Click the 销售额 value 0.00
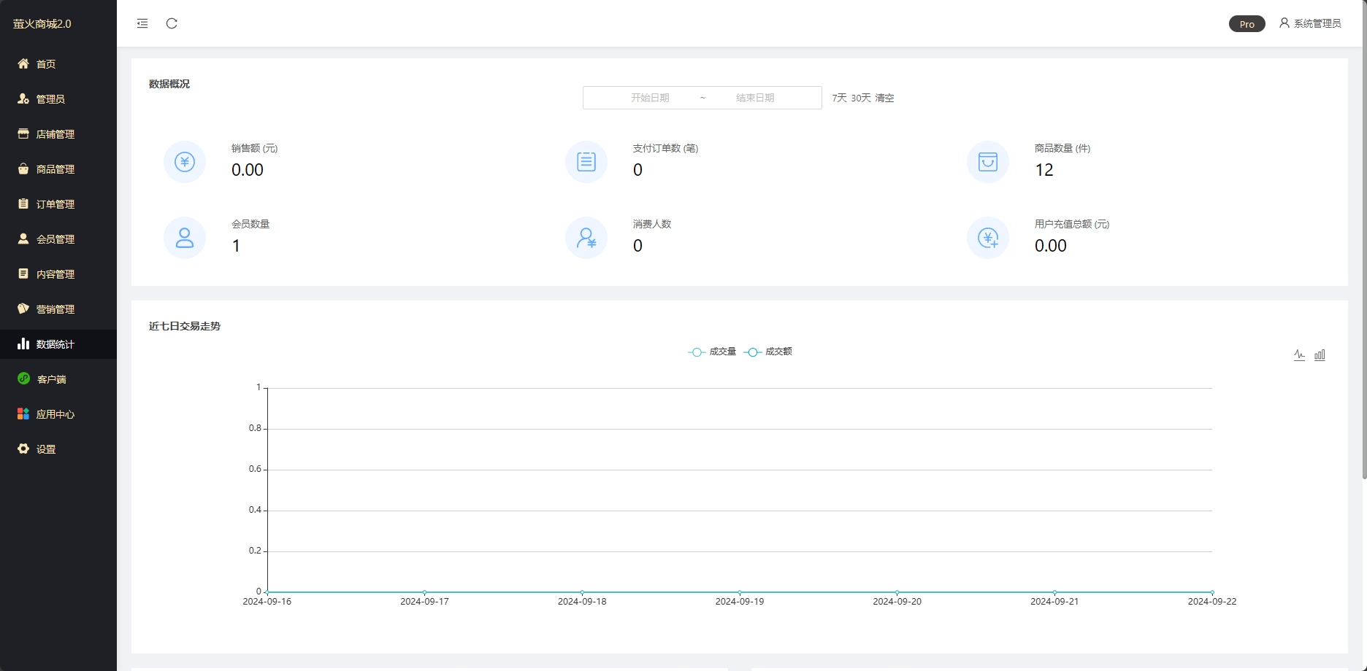Viewport: 1367px width, 671px height. pos(248,170)
